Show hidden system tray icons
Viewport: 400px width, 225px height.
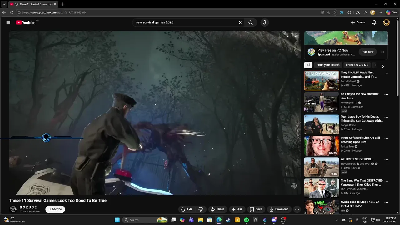337,220
